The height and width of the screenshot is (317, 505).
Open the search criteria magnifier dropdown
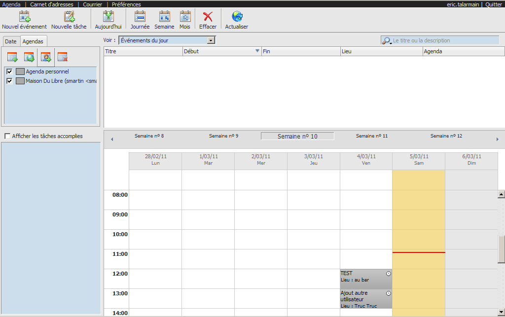coord(387,41)
